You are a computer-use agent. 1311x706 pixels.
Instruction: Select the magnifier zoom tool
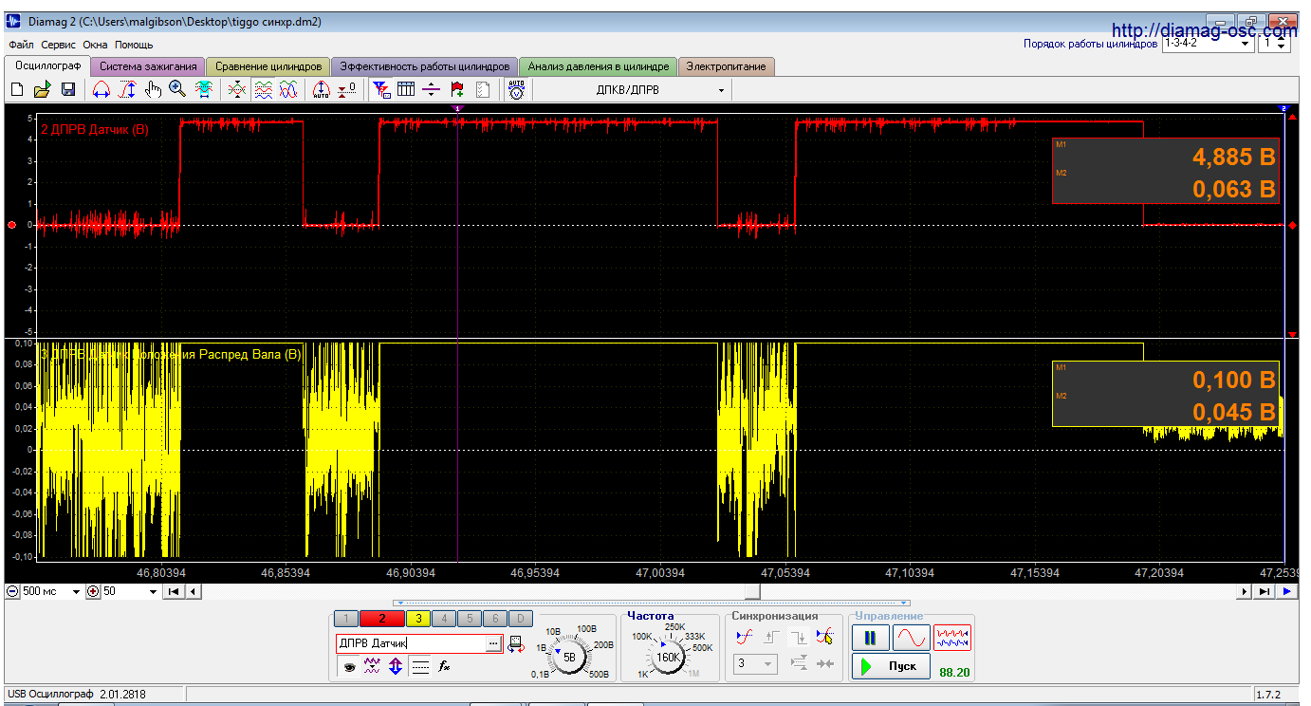pos(177,89)
